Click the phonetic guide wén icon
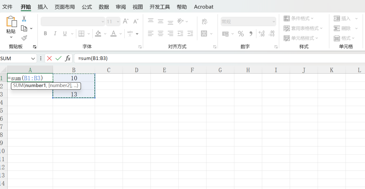 pos(130,34)
